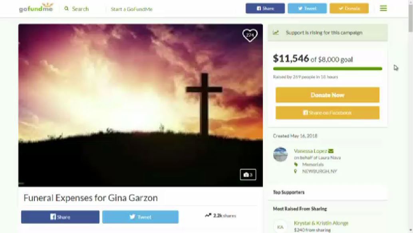Click the organizer profile thumbnail
Screen dimensions: 413x233
pos(280,154)
